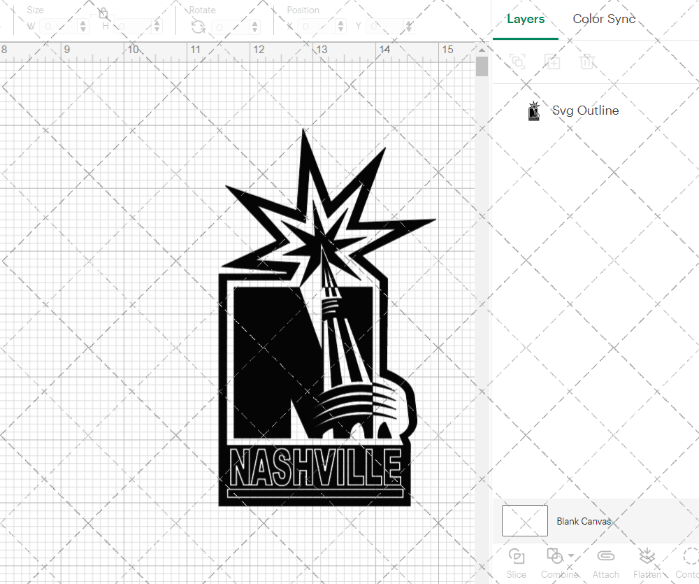Adjust the Width stepper arrows
699x584 pixels.
tap(83, 27)
